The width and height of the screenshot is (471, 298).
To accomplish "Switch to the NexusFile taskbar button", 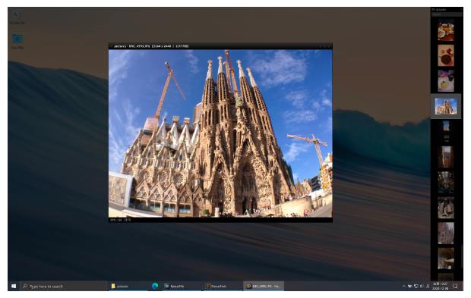I will pos(182,286).
